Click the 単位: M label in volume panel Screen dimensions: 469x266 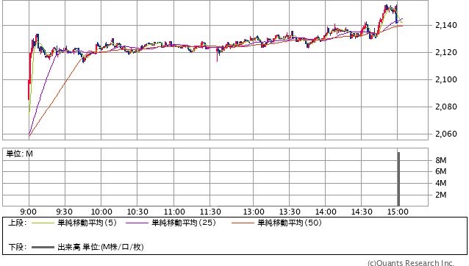point(19,154)
